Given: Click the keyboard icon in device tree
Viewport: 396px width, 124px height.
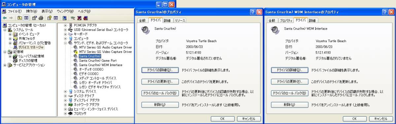Looking at the screenshot, I should tap(70, 34).
